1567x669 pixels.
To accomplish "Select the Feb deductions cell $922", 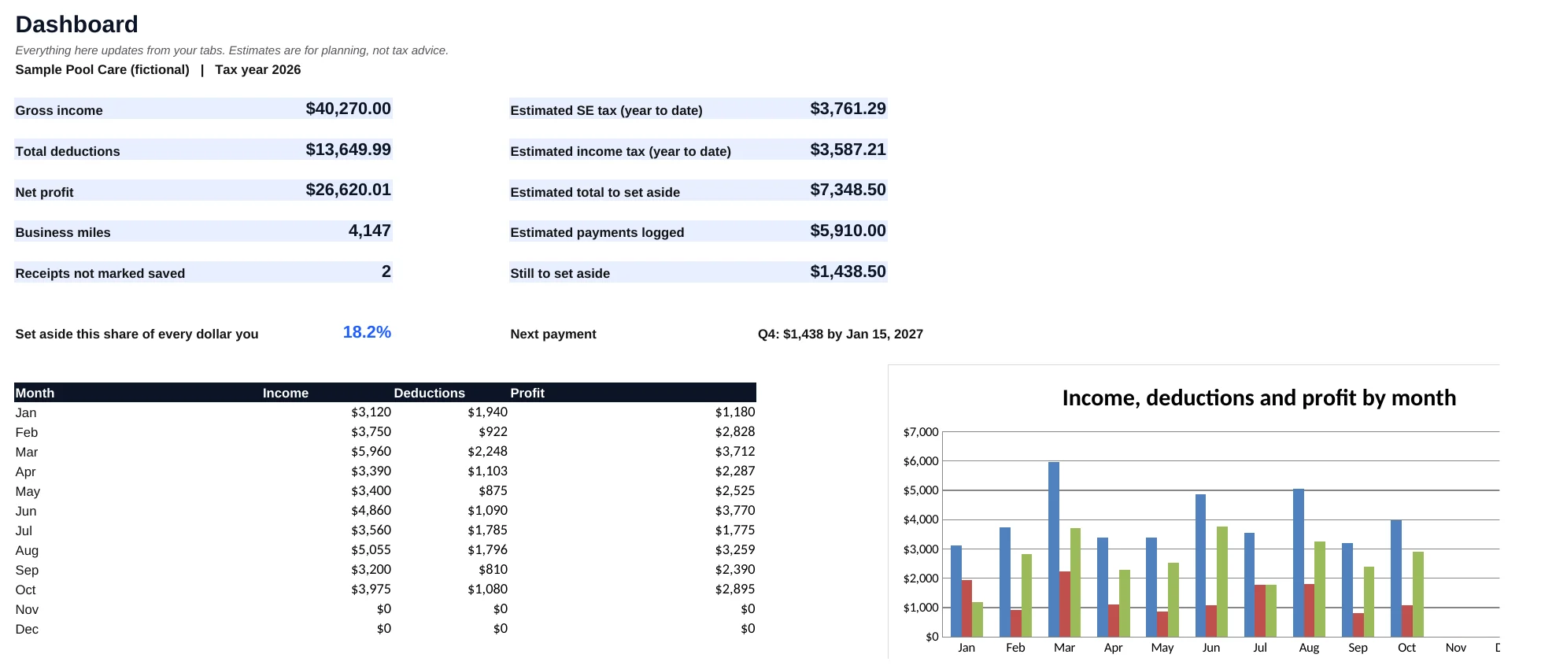I will 493,431.
